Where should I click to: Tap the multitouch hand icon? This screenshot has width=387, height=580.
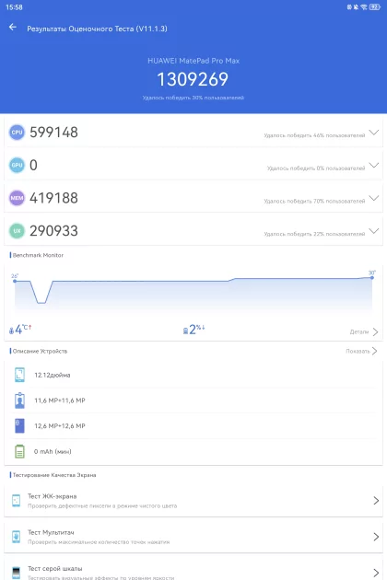[x=16, y=537]
